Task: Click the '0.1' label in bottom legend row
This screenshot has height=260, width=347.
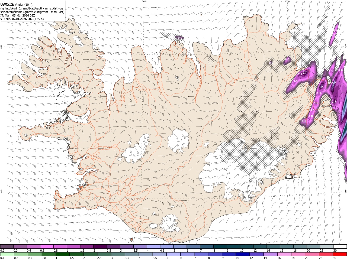Action: click(2, 258)
